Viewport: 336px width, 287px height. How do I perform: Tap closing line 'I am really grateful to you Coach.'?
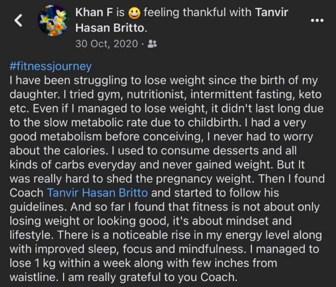(x=150, y=277)
